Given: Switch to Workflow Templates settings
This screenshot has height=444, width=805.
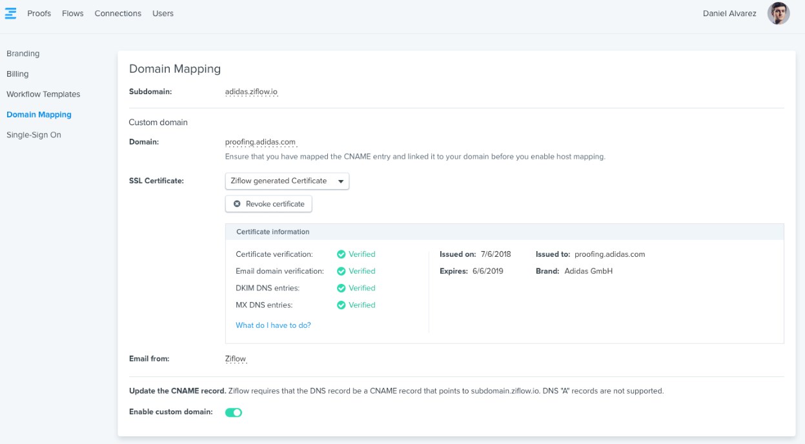Looking at the screenshot, I should coord(43,94).
